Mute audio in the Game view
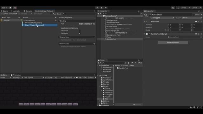Viewport: 203px width, 114px height. click(77, 78)
